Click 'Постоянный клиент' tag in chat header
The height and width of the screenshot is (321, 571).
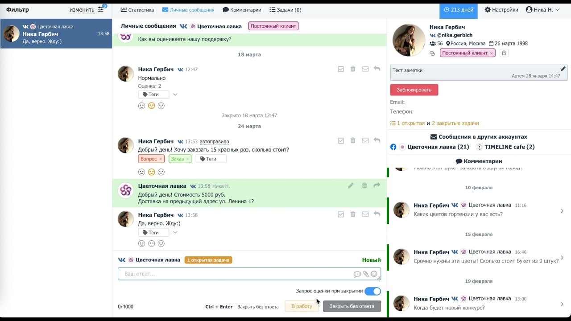[273, 26]
